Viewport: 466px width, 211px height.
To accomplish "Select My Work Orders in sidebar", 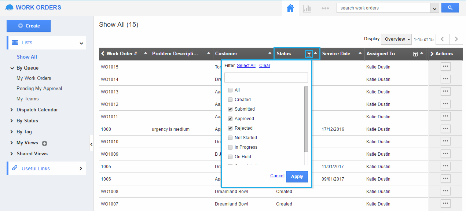I will pos(34,78).
